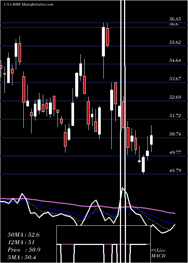Click the 50.74 price level label
Image resolution: width=188 pixels, height=263 pixels.
[175, 134]
